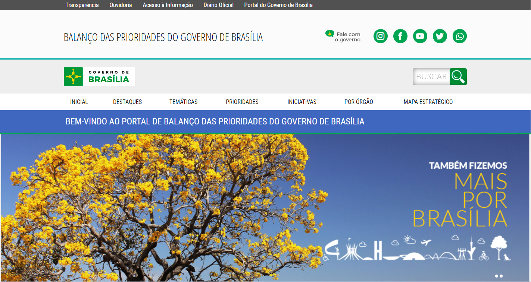531x282 pixels.
Task: Click the Mais por Brasília banner image
Action: click(265, 207)
